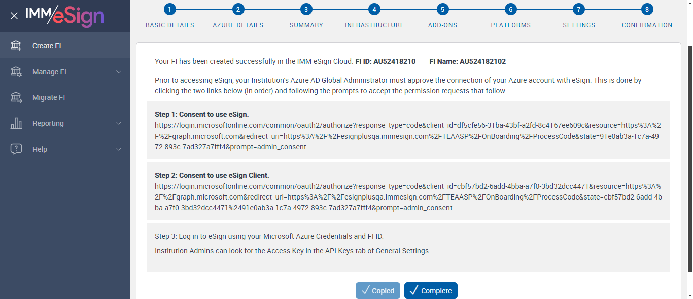Open the Manage FI menu item
The height and width of the screenshot is (299, 693).
(65, 72)
